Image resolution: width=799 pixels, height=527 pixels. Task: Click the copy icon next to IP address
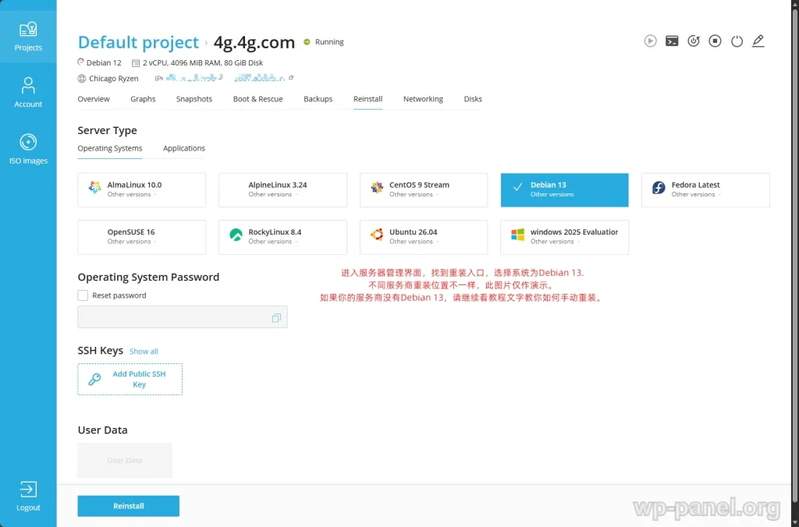[291, 78]
